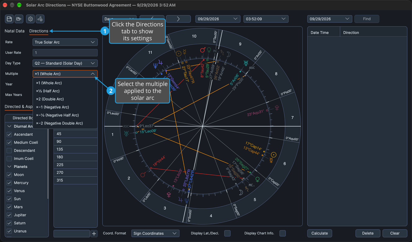The width and height of the screenshot is (412, 242).
Task: Toggle the Venus checkbox
Action: 9,191
